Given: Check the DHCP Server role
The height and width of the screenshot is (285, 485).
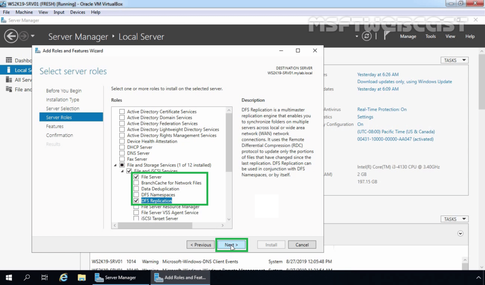Looking at the screenshot, I should 122,147.
